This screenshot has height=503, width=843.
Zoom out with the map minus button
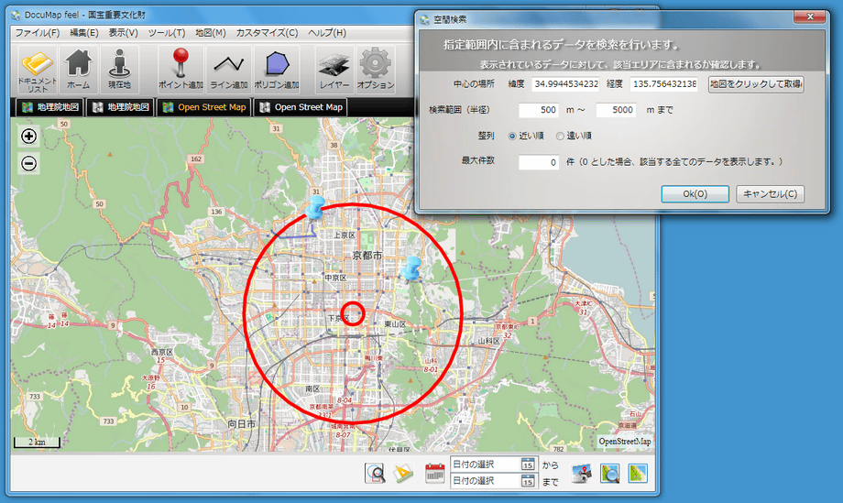tap(29, 163)
